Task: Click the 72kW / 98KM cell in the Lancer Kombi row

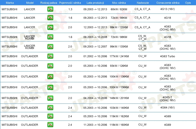Action: tap(119, 37)
